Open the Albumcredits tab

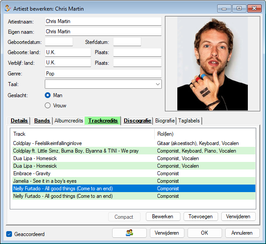pyautogui.click(x=69, y=121)
